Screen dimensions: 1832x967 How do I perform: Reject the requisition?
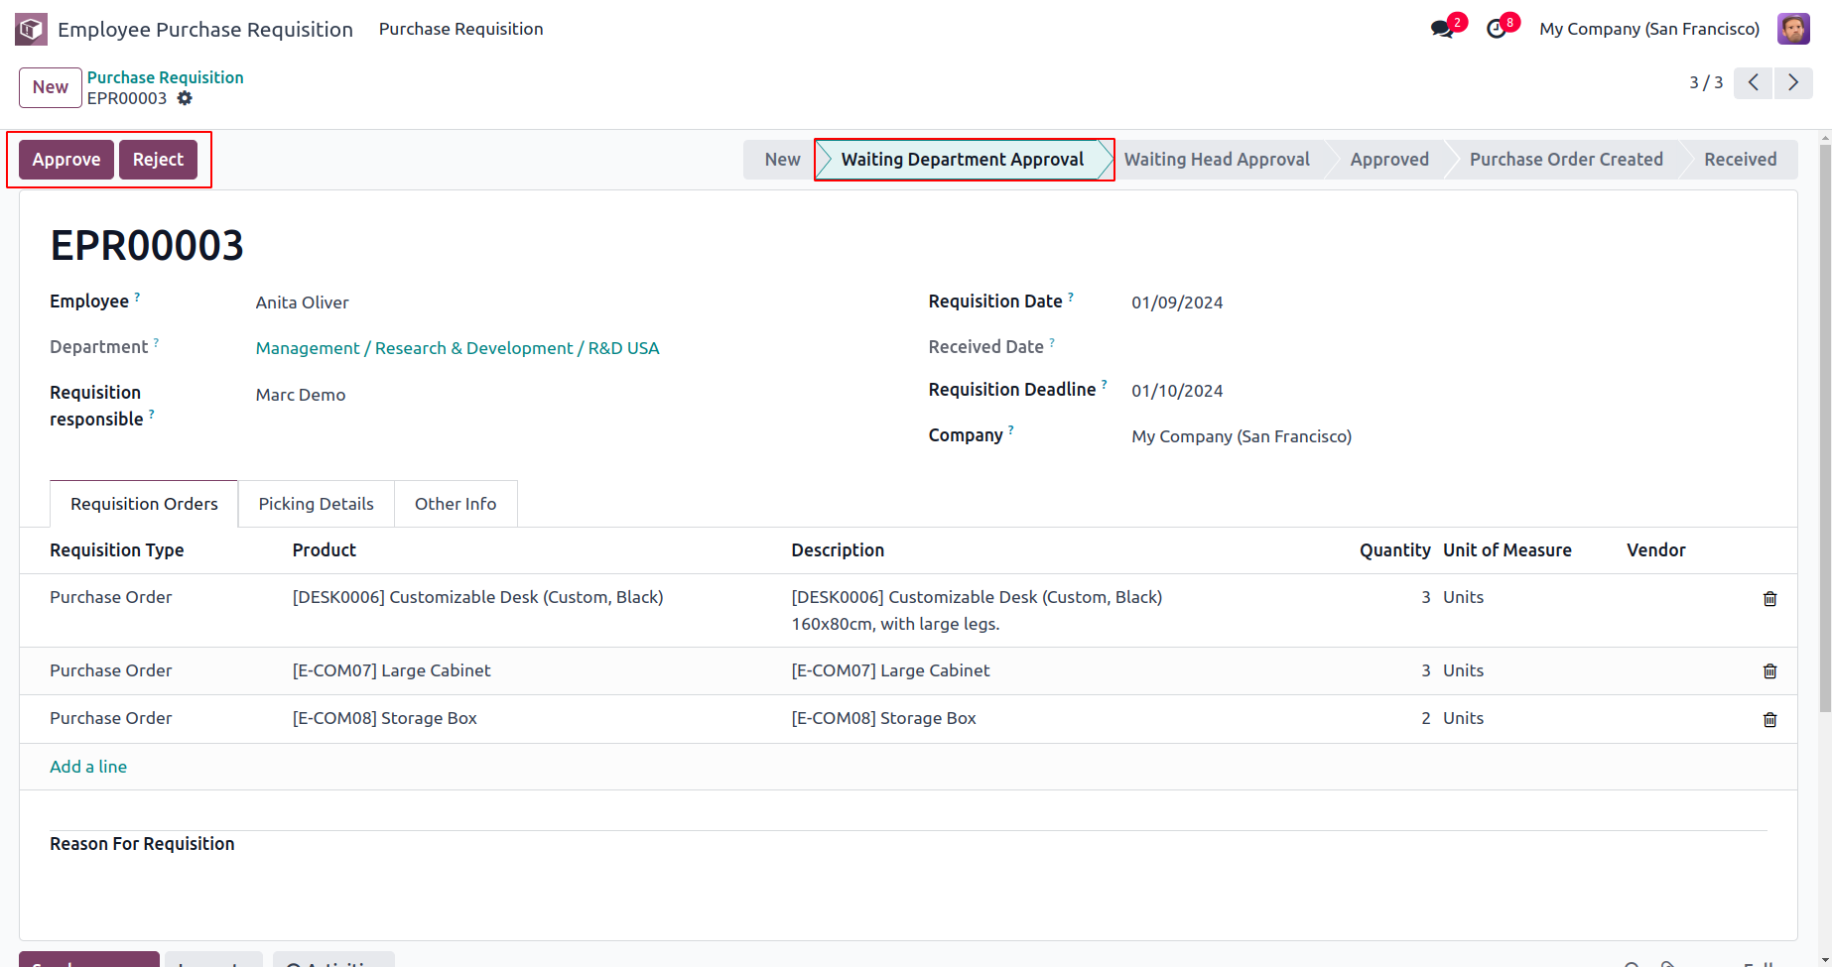pyautogui.click(x=158, y=160)
